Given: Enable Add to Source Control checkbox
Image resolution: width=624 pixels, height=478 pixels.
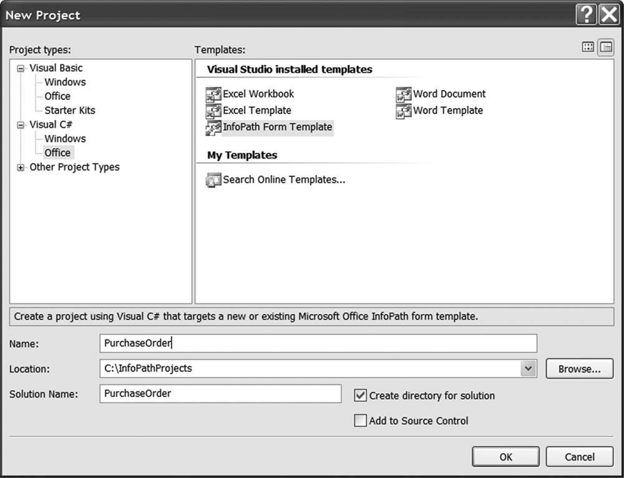Looking at the screenshot, I should click(360, 421).
